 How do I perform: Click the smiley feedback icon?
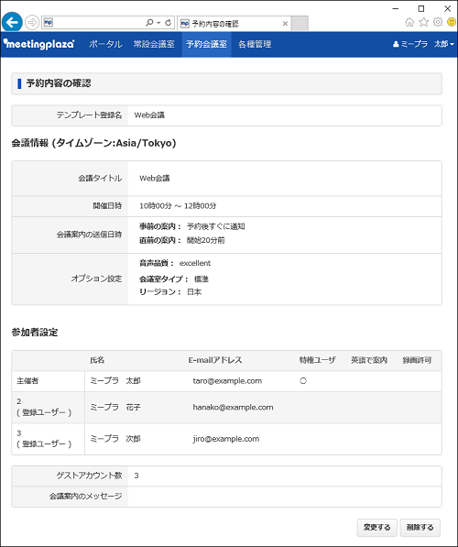[452, 22]
